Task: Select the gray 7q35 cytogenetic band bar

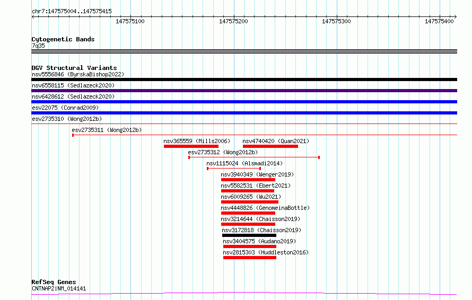Action: 244,51
